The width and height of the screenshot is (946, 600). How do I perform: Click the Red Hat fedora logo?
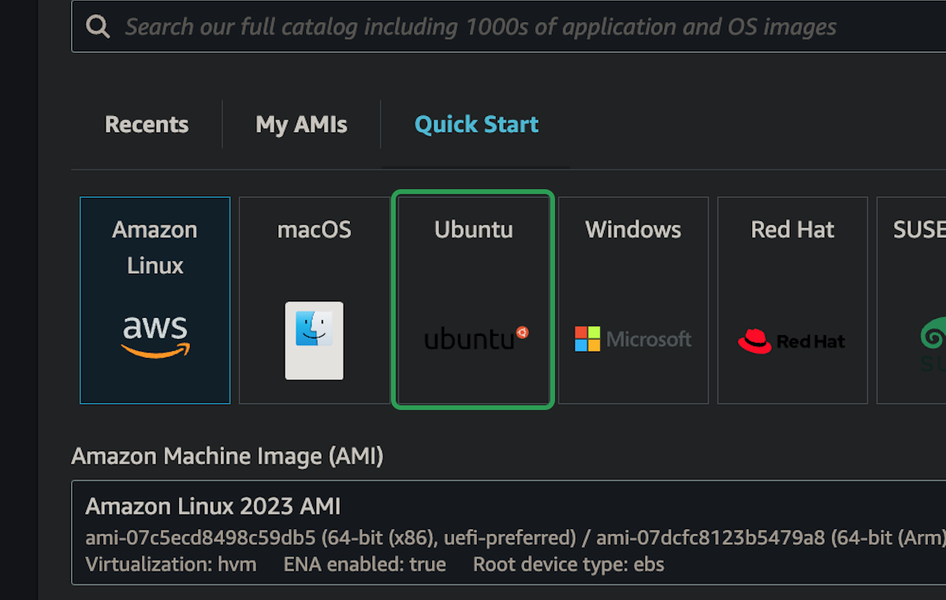[754, 341]
